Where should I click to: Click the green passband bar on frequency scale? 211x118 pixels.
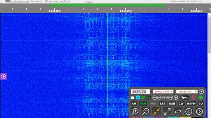pos(107,6)
